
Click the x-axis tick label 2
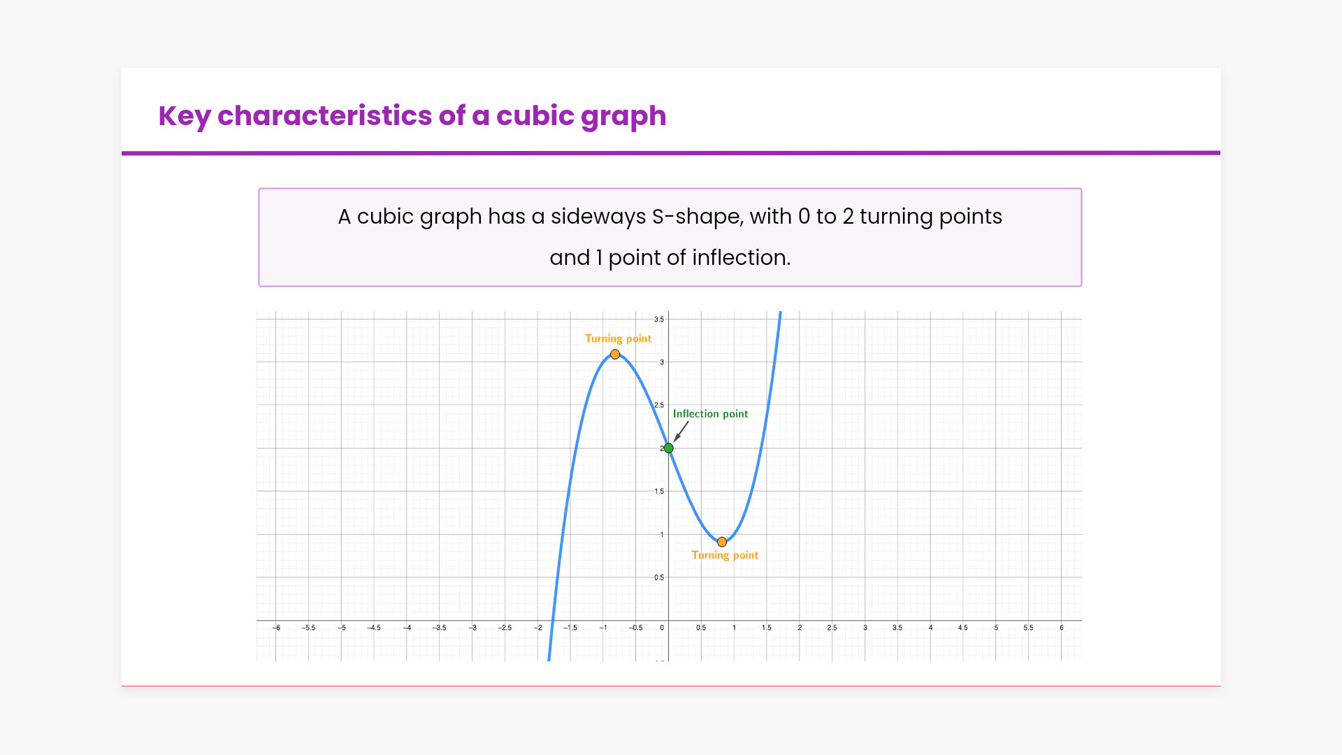coord(800,628)
